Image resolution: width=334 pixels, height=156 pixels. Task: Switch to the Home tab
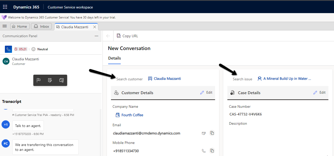pyautogui.click(x=19, y=26)
